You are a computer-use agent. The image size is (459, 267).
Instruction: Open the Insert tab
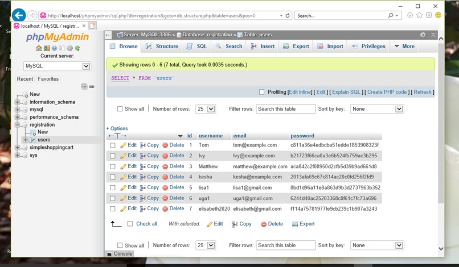coord(263,46)
